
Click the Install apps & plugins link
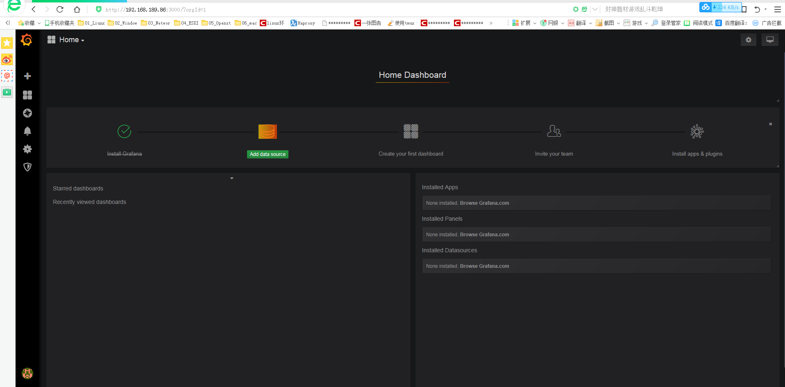697,154
